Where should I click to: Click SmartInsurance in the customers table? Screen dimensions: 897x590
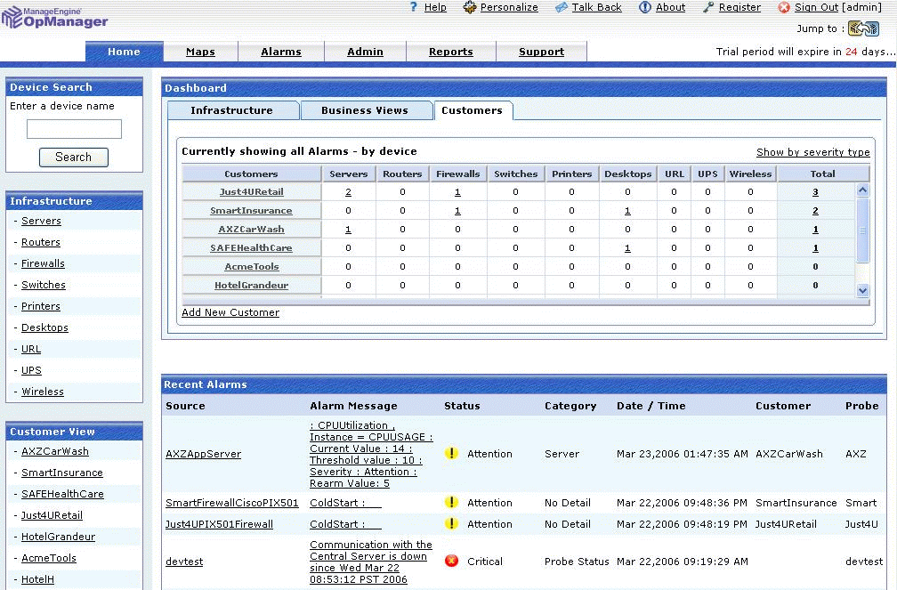point(251,211)
